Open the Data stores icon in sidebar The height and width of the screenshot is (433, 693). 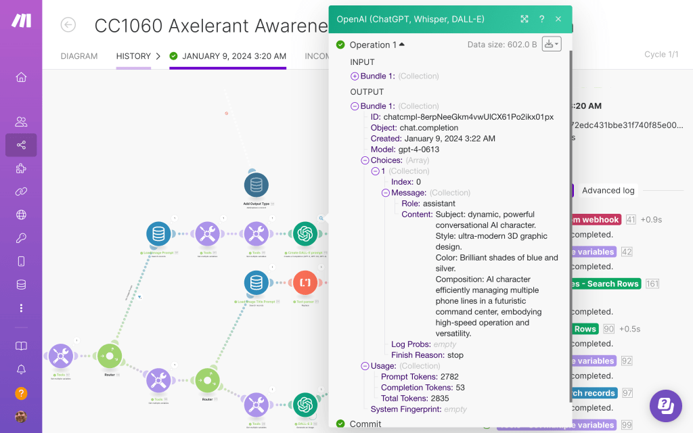click(21, 285)
